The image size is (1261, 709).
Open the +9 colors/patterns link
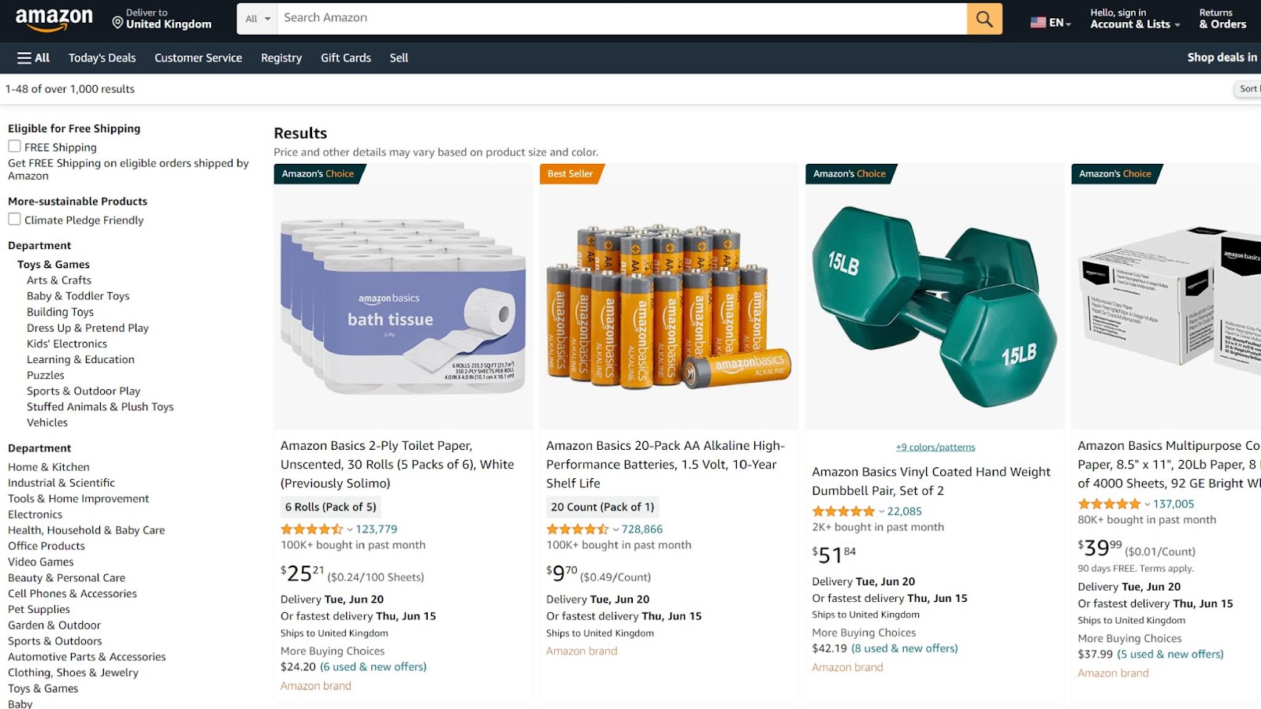click(x=936, y=447)
